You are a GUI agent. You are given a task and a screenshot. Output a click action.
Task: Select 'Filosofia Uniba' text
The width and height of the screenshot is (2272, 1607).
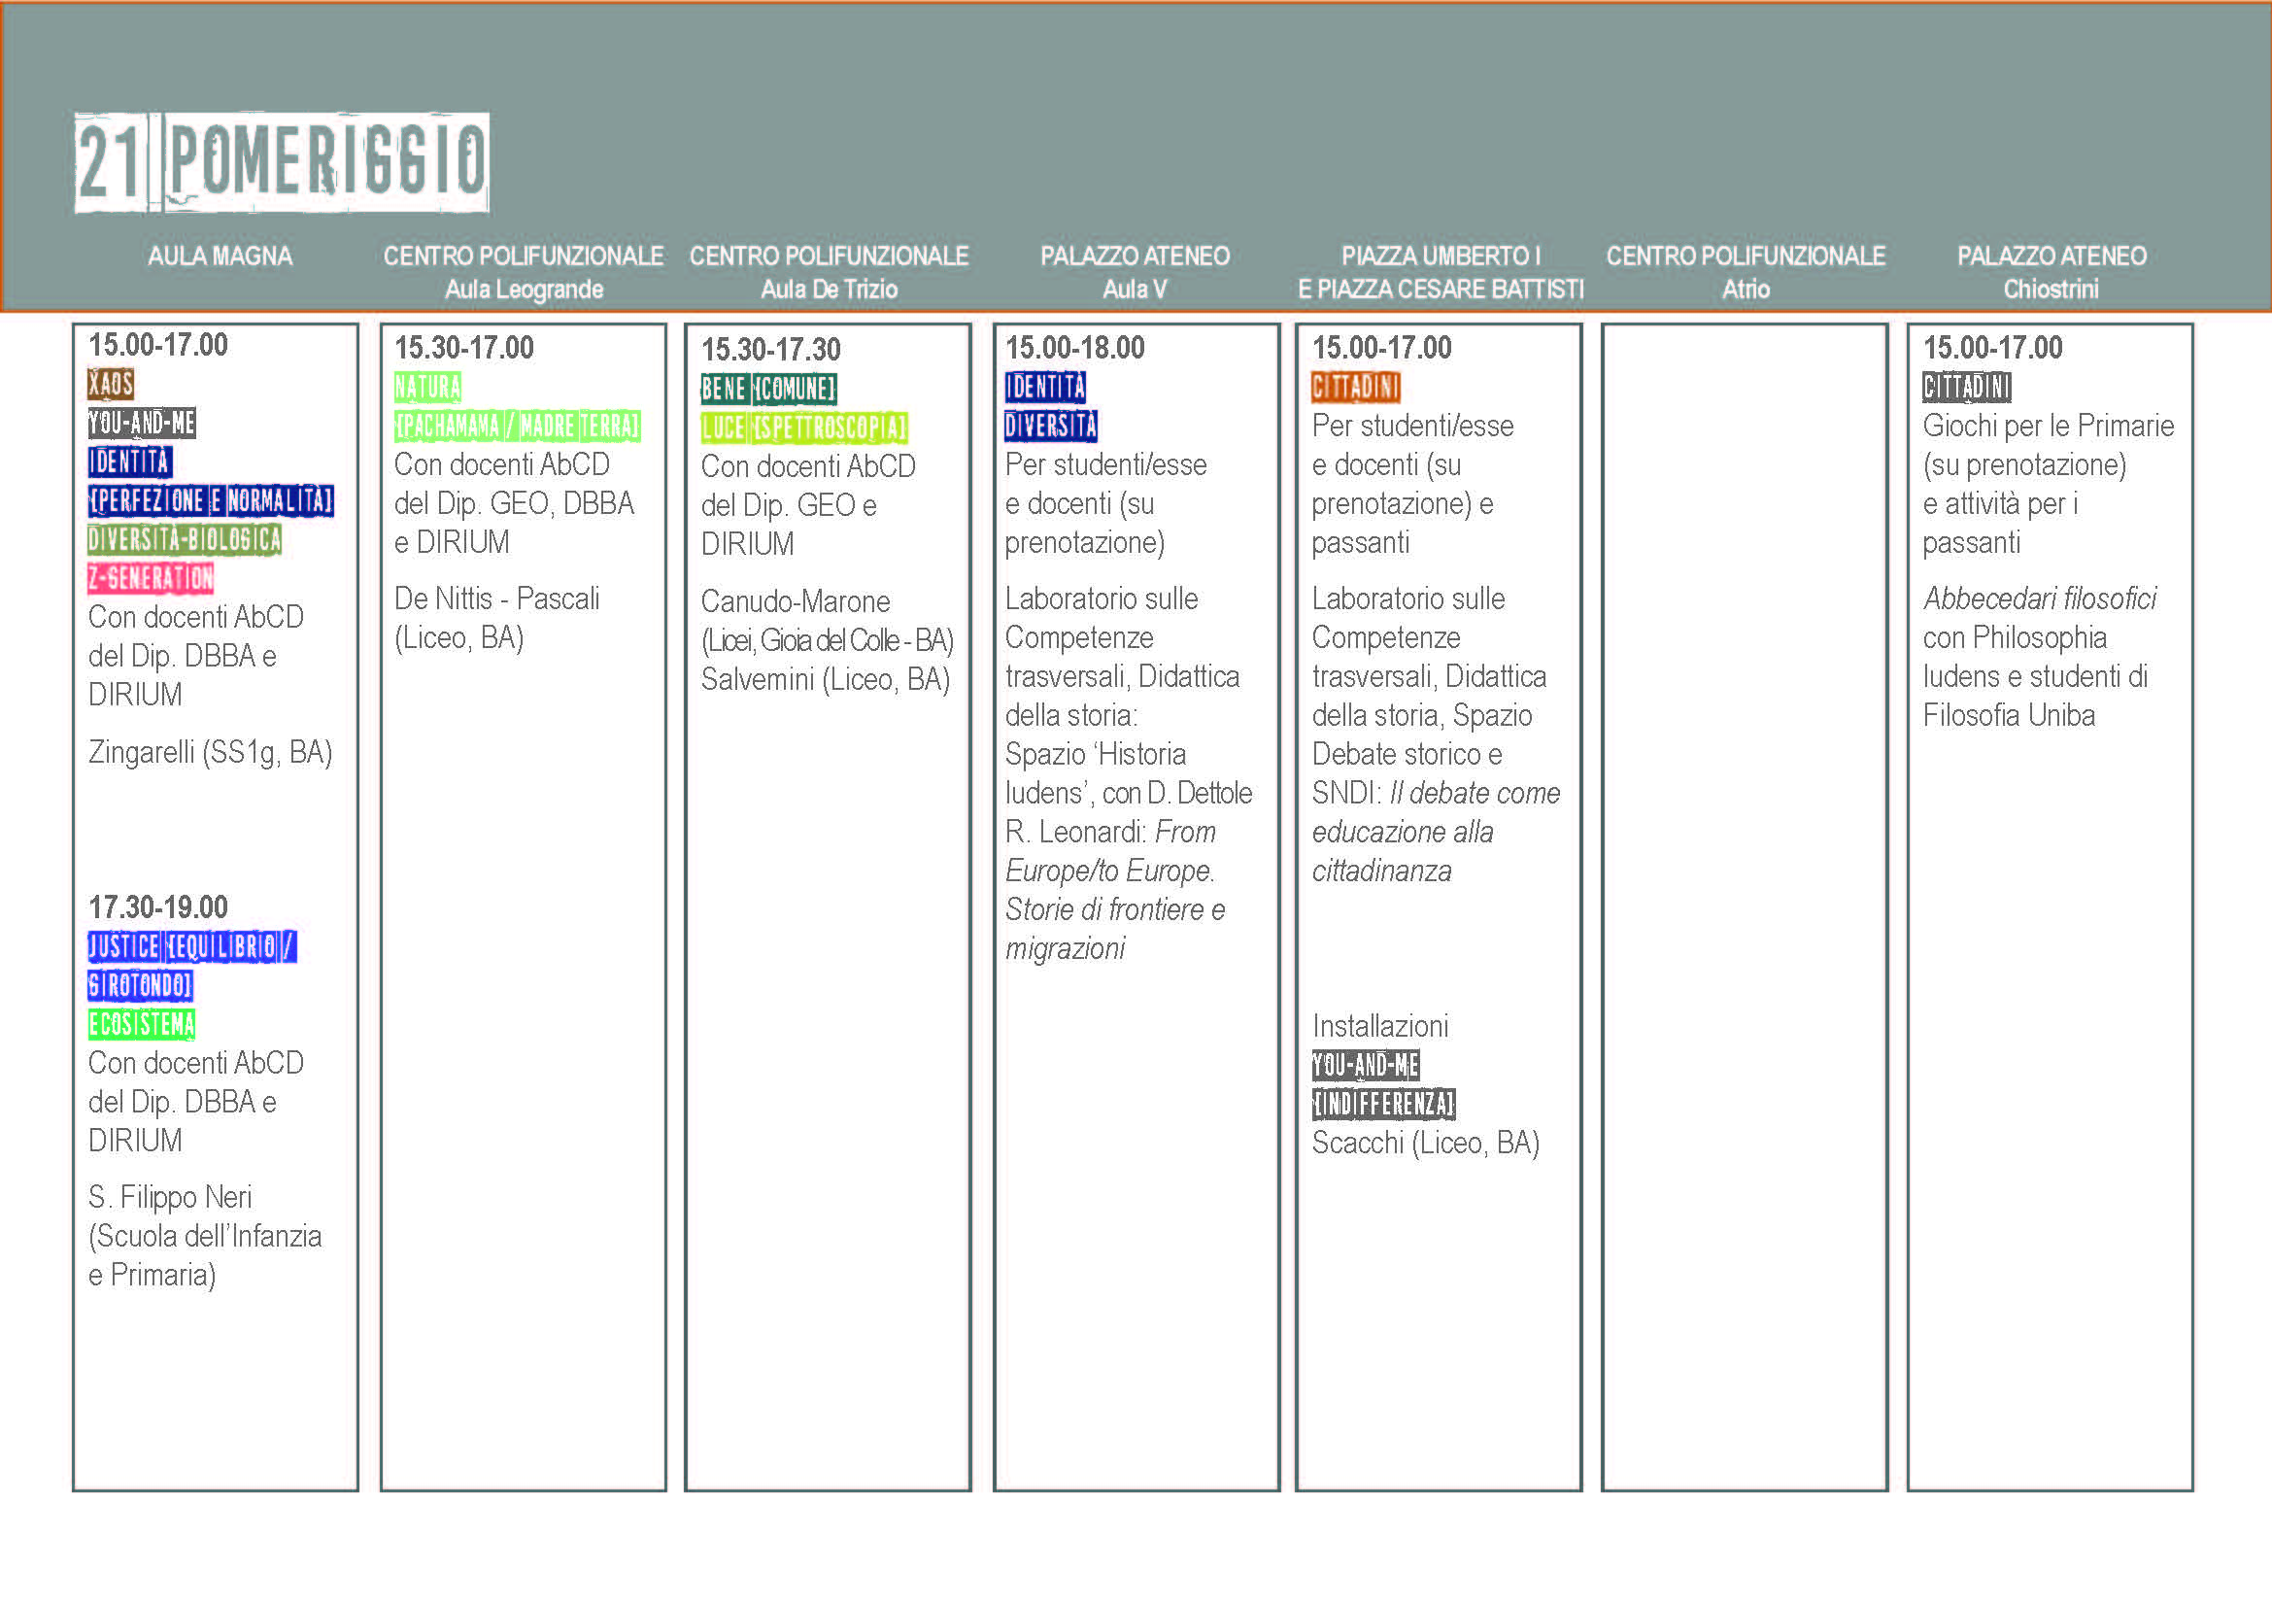click(2009, 716)
